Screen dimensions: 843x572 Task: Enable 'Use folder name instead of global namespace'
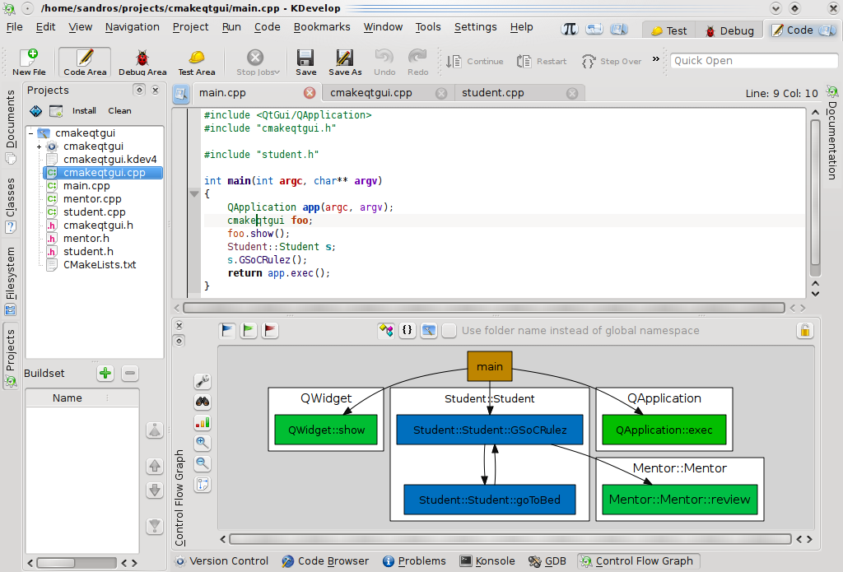point(449,329)
